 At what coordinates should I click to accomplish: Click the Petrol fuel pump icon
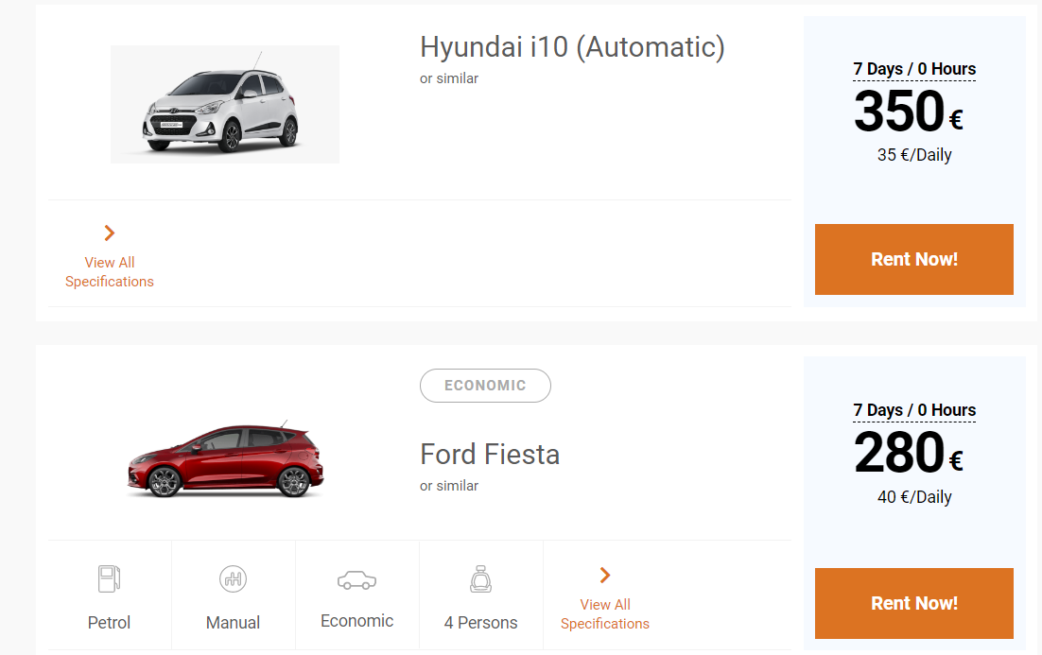pos(109,578)
